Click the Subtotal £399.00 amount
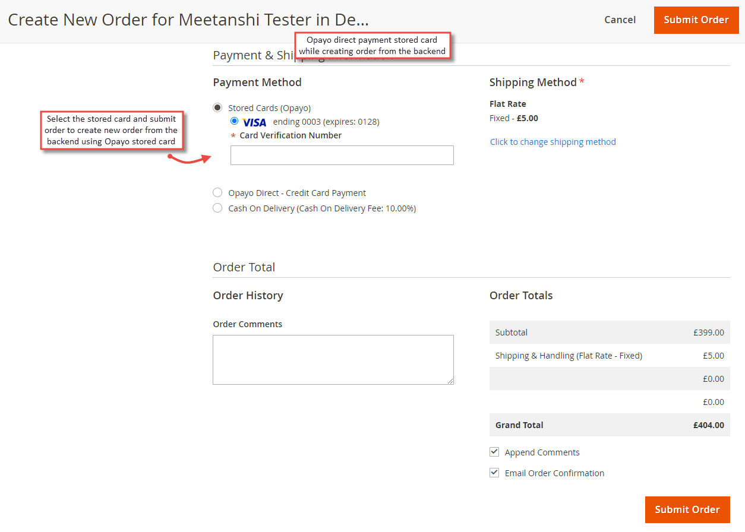The width and height of the screenshot is (745, 532). click(709, 332)
